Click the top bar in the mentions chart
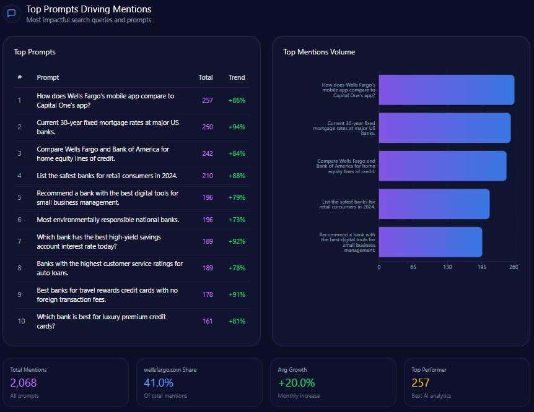This screenshot has height=412, width=534. 446,90
